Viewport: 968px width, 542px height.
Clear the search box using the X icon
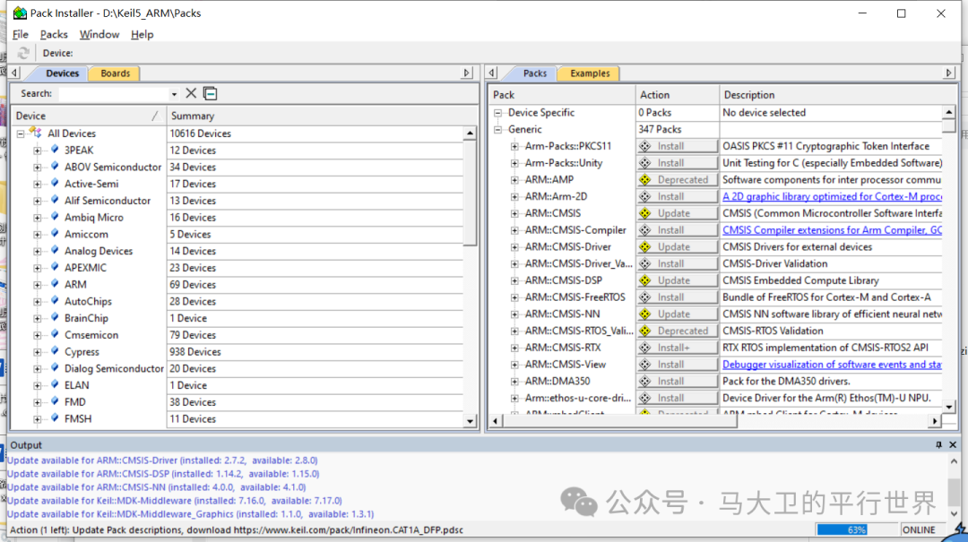pos(191,93)
